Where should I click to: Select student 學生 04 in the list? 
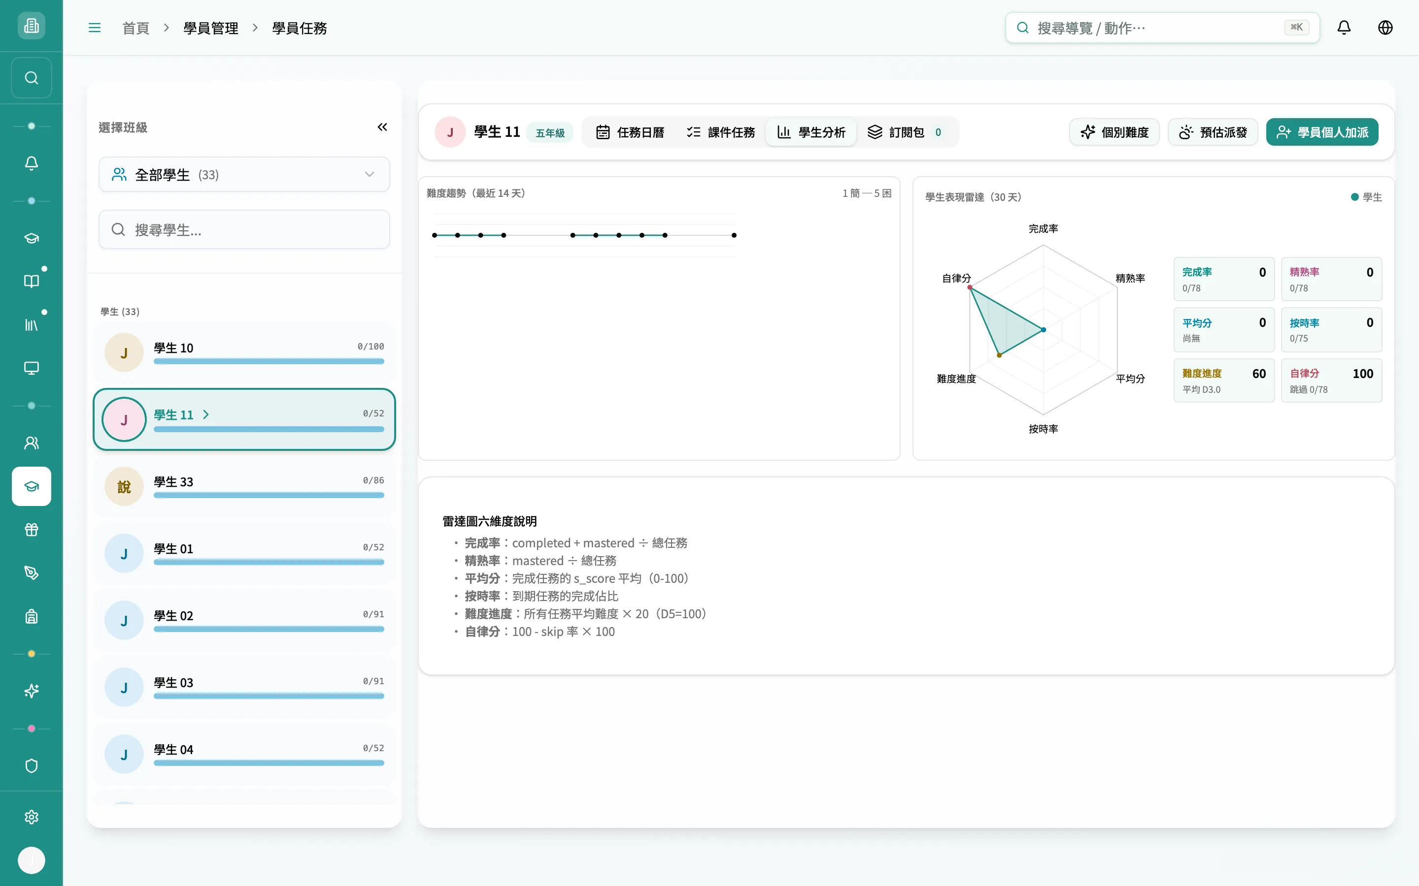point(244,755)
